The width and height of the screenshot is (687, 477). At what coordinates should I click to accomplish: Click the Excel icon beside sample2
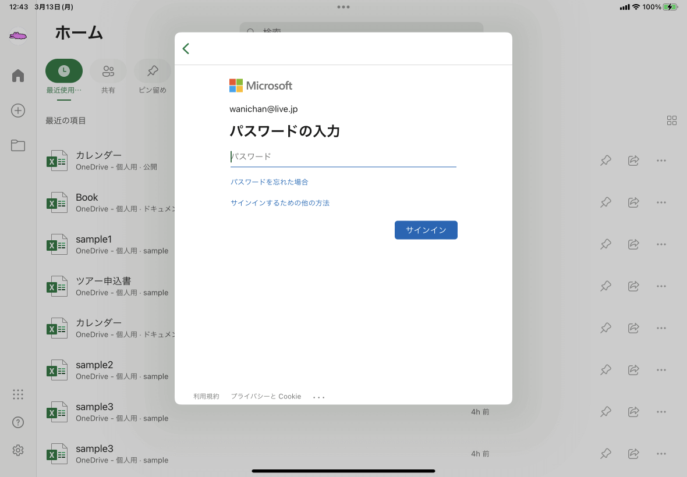57,370
